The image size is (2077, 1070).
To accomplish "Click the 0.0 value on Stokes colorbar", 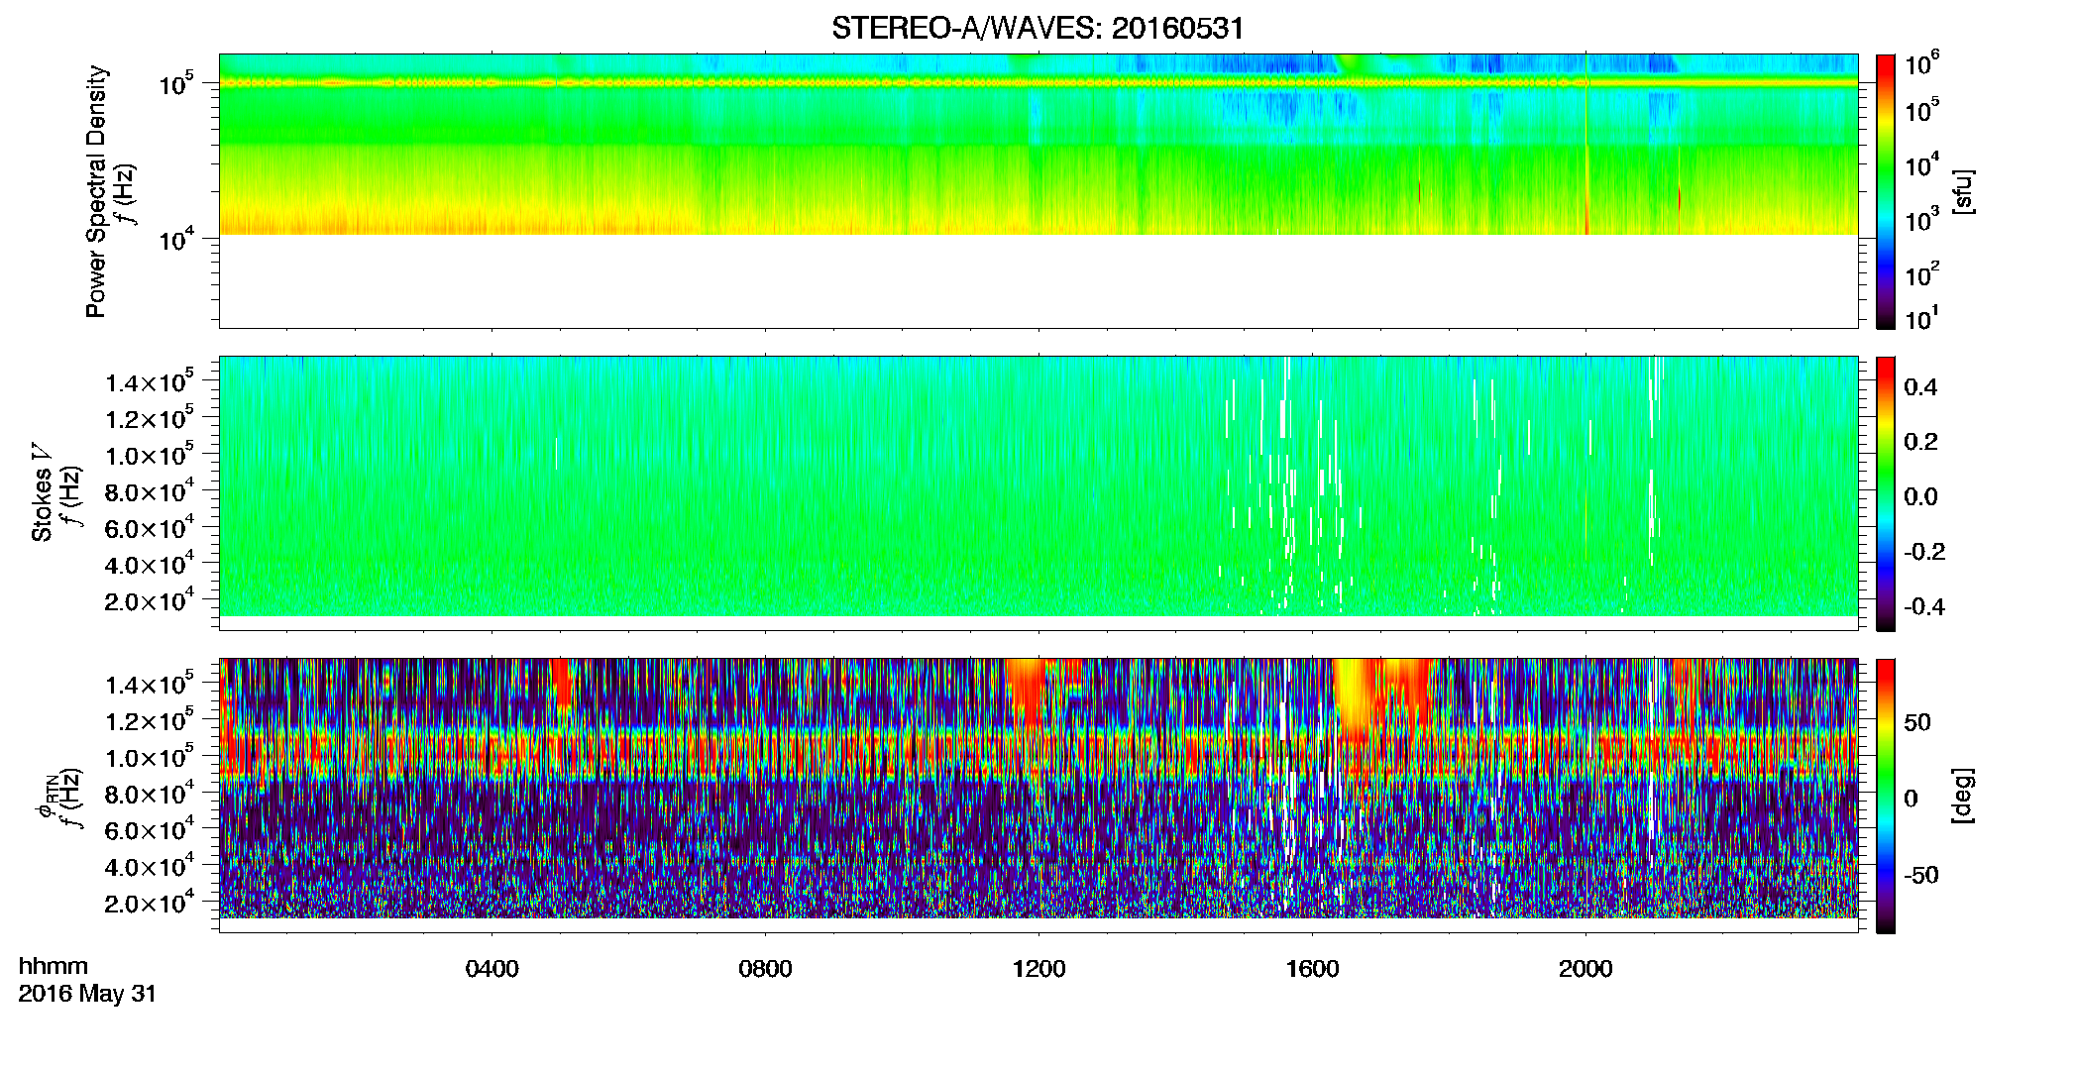I will click(1920, 496).
